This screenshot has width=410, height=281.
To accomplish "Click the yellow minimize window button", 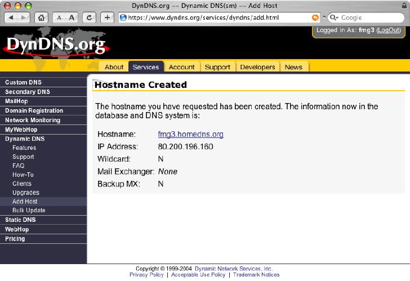I will [x=18, y=6].
